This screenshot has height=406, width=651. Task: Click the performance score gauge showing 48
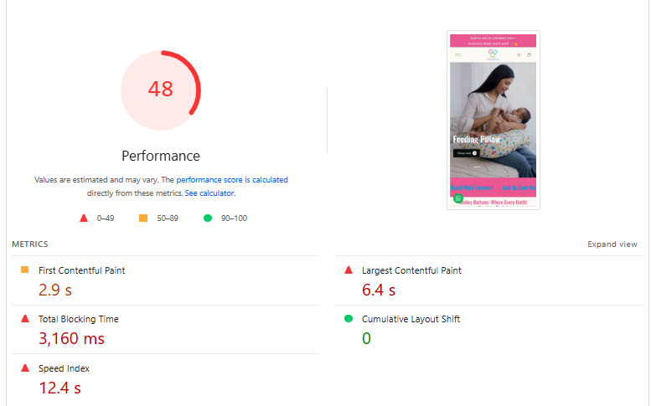pyautogui.click(x=161, y=90)
